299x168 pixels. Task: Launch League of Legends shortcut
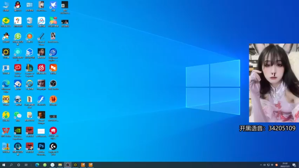[30, 70]
